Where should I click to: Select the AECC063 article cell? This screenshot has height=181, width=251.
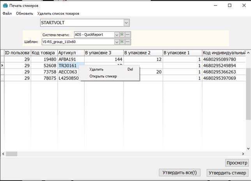click(69, 72)
